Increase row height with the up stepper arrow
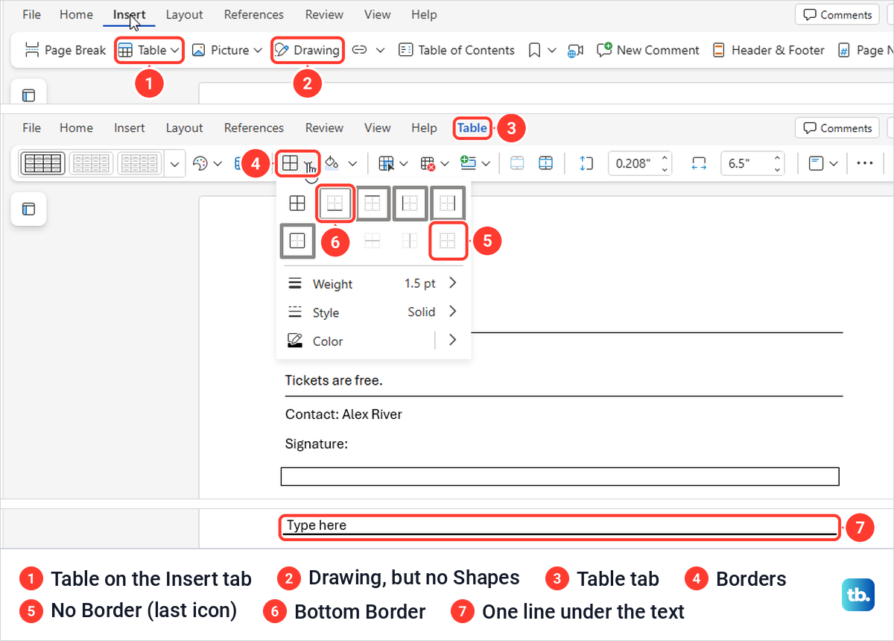The image size is (894, 641). (665, 158)
